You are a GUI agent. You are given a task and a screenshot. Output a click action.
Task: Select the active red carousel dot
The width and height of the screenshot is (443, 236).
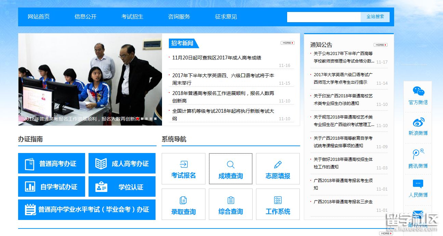pos(137,119)
